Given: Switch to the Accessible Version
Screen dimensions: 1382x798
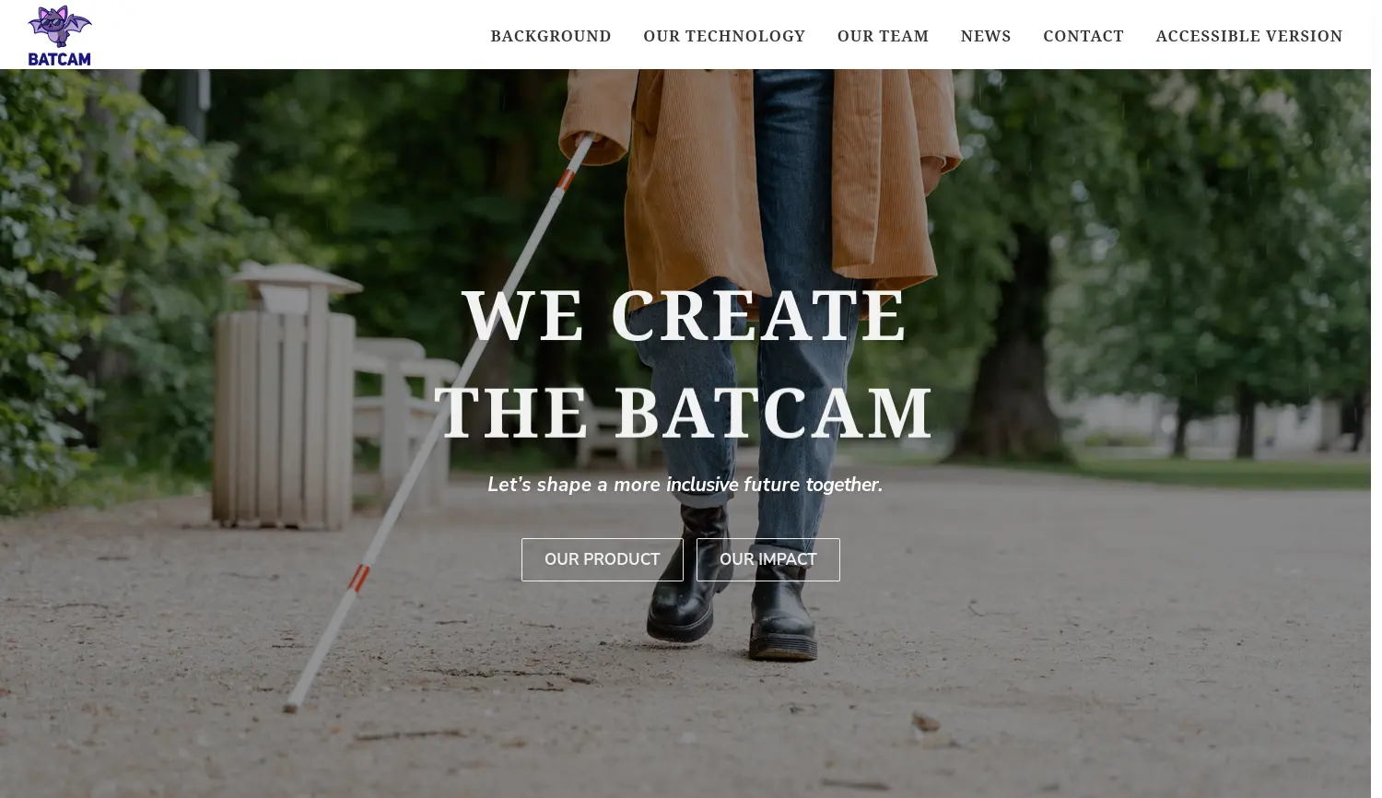Looking at the screenshot, I should click(x=1249, y=36).
